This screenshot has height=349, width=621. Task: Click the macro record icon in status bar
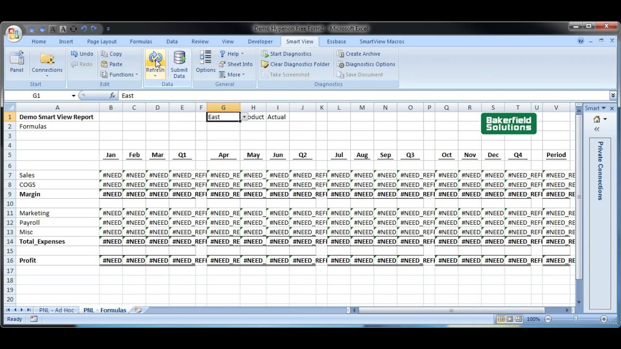point(33,319)
